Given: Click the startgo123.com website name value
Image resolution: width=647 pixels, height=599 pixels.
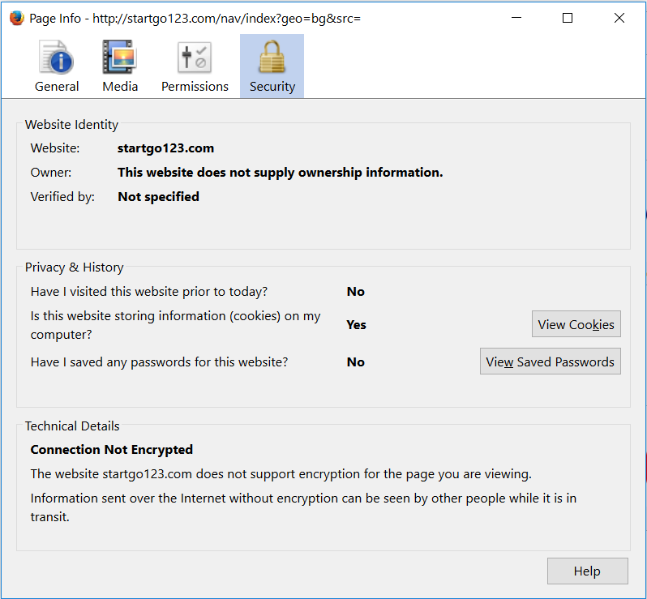Looking at the screenshot, I should coord(165,148).
